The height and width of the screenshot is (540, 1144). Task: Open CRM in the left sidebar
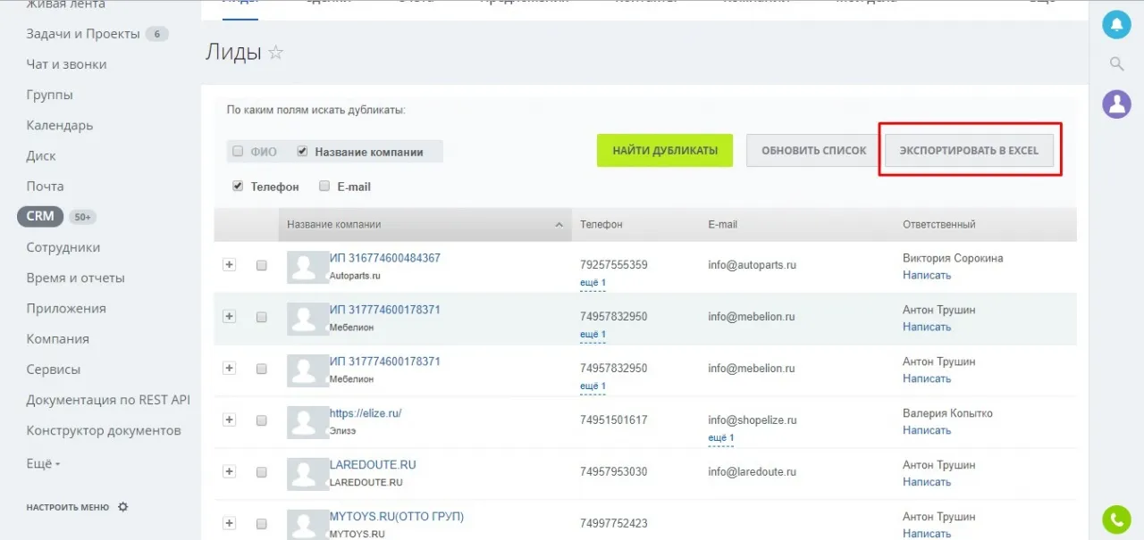(x=40, y=216)
